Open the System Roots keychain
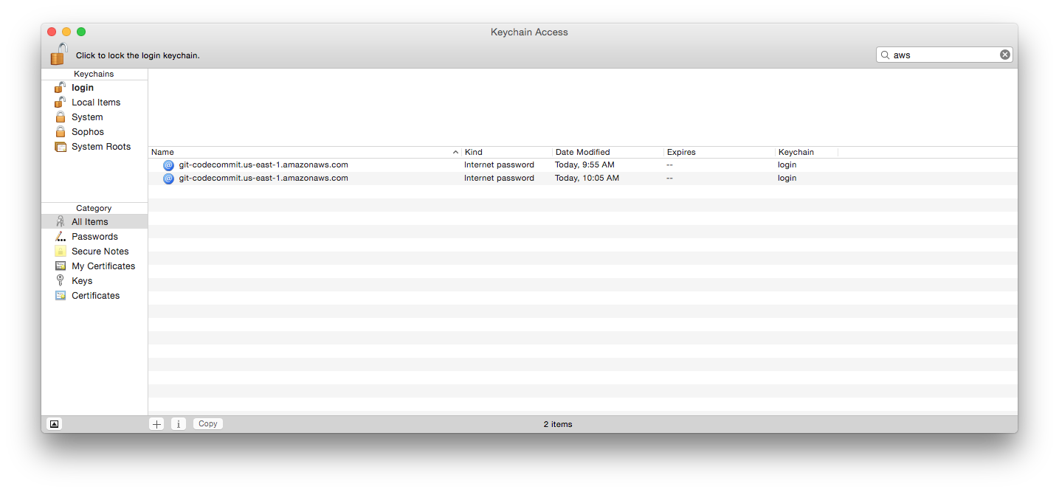 (x=100, y=147)
